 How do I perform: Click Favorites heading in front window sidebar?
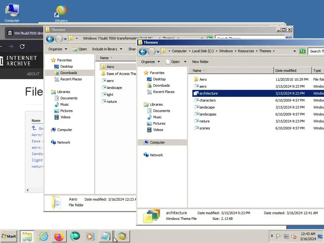point(157,73)
